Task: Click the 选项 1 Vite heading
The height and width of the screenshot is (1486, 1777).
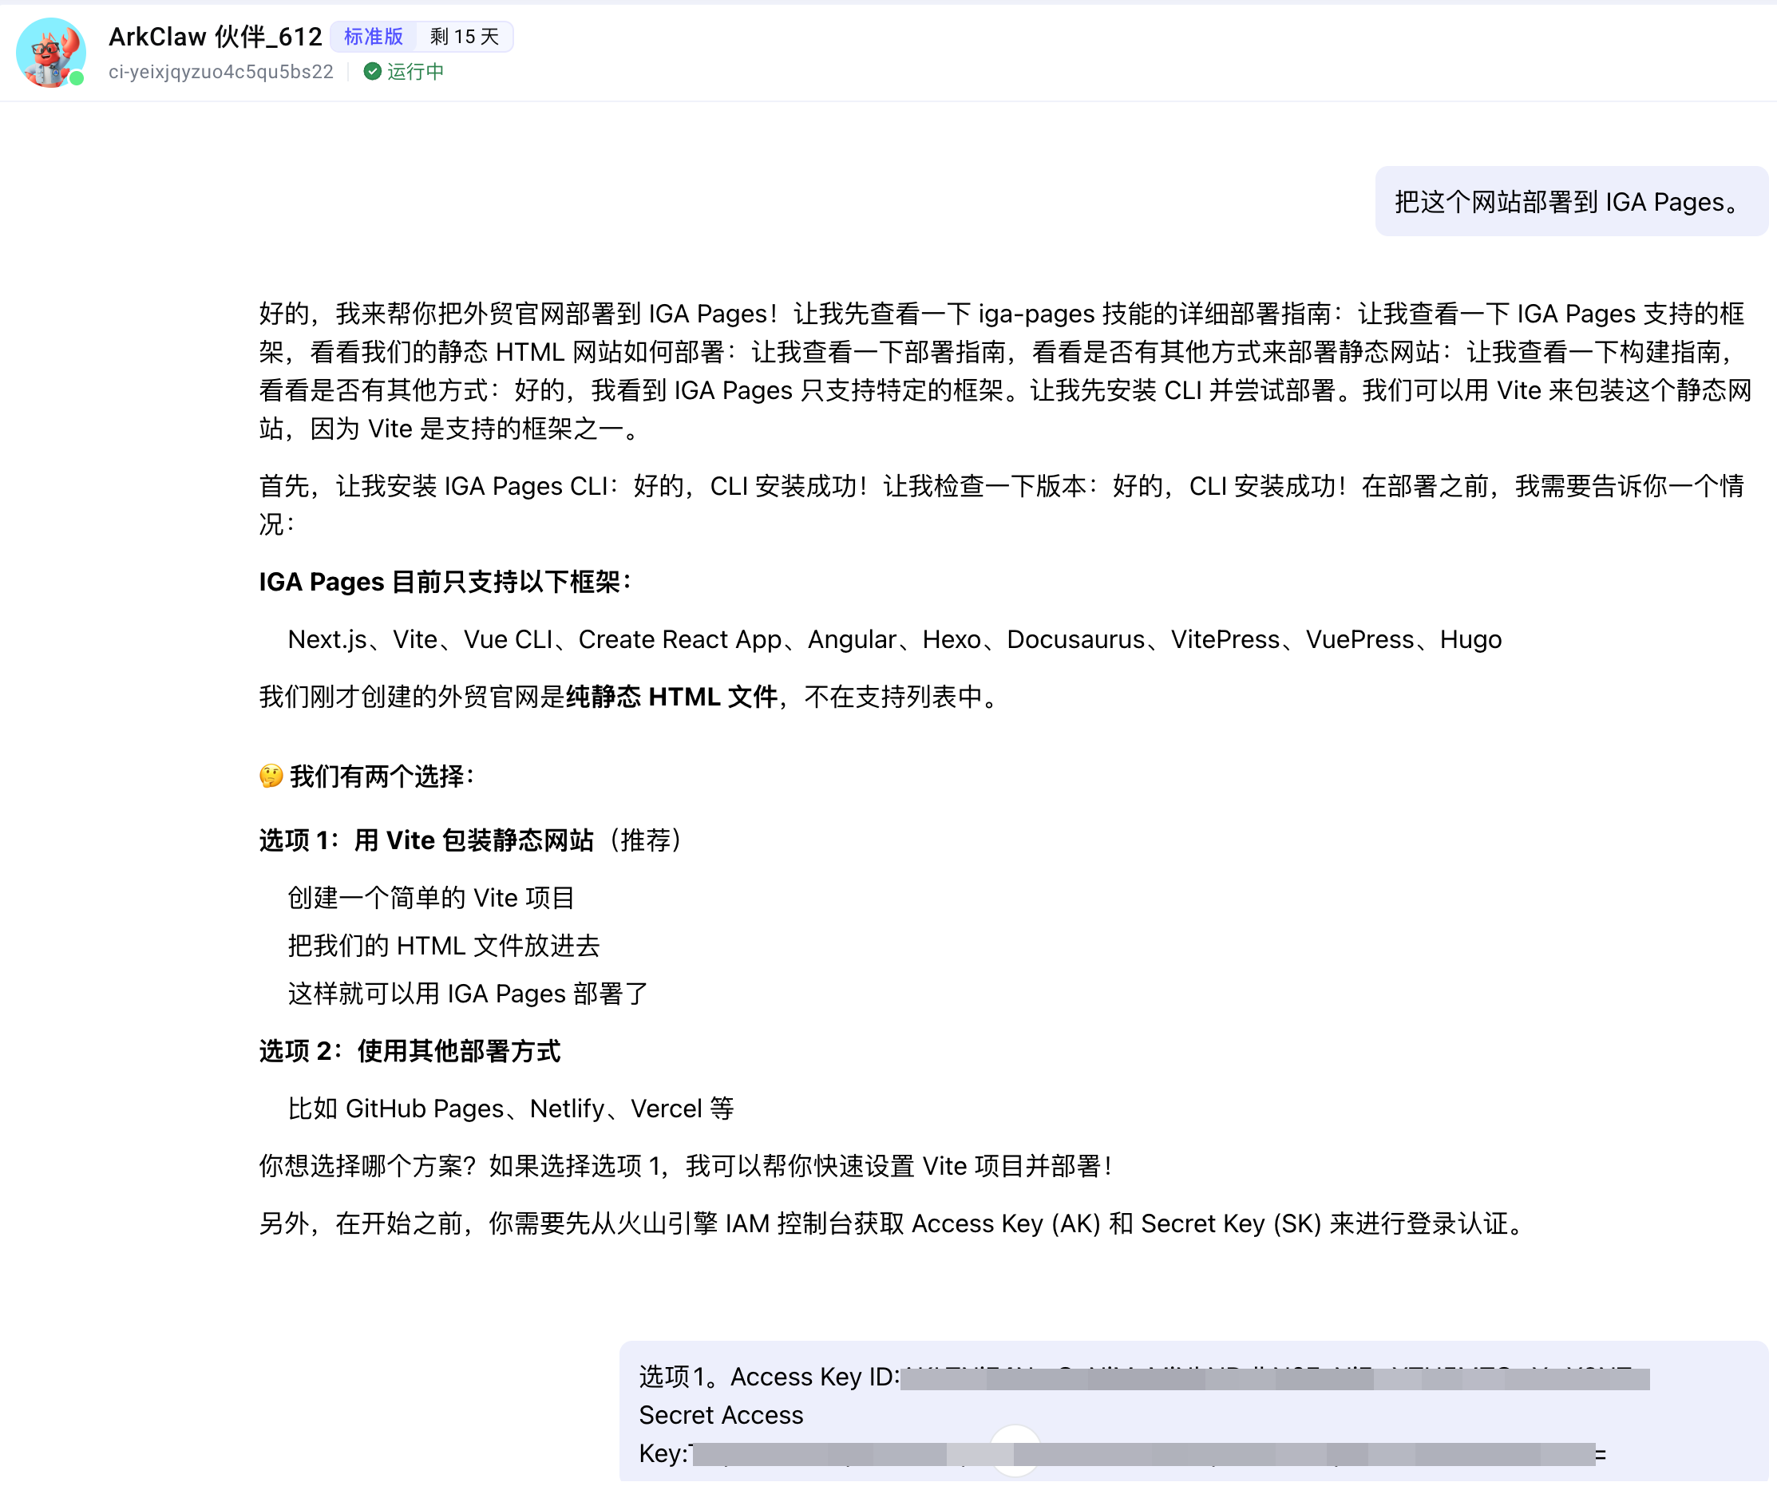Action: [x=469, y=840]
